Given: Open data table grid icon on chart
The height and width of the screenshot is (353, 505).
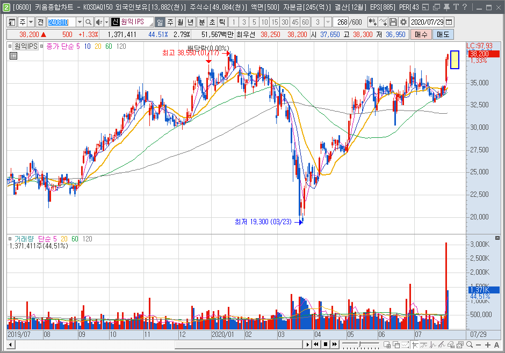Looking at the screenshot, I should pos(13,56).
